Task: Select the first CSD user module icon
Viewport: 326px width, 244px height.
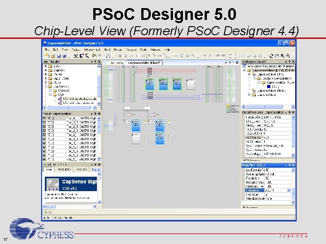Action: (60, 99)
